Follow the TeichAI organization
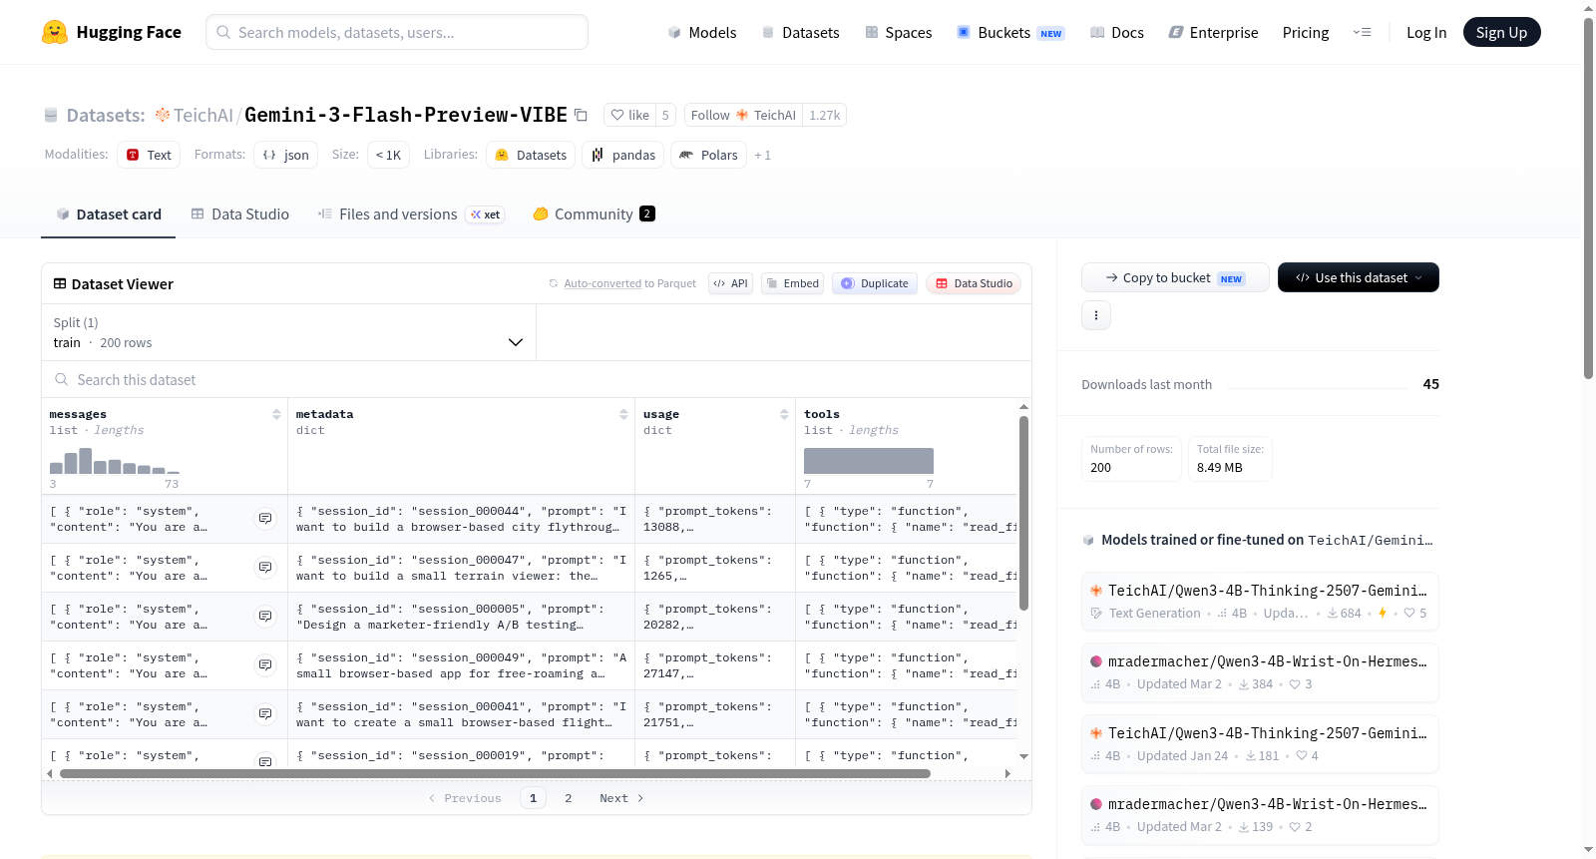Screen dimensions: 1596x859 tap(743, 115)
